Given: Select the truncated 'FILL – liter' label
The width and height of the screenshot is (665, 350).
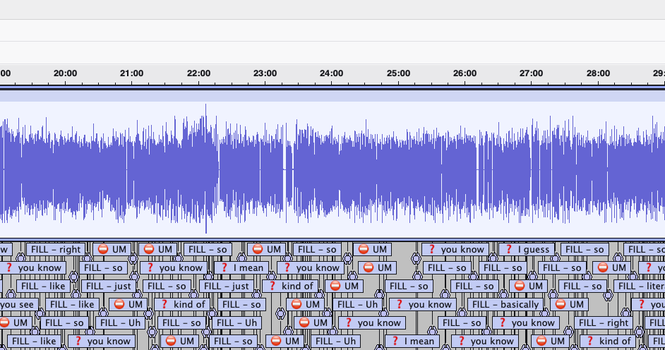Looking at the screenshot, I should point(639,286).
